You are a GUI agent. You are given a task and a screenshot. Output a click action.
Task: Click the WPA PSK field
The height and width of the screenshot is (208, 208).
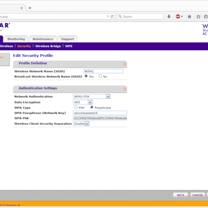coord(100,118)
